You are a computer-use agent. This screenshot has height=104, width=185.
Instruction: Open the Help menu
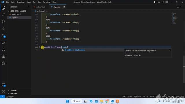tap(54, 2)
